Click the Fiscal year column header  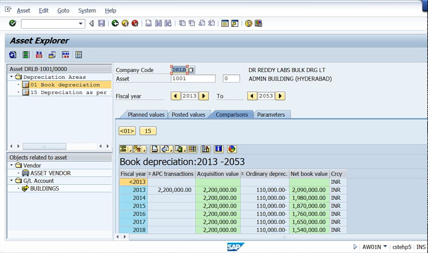[x=133, y=174]
